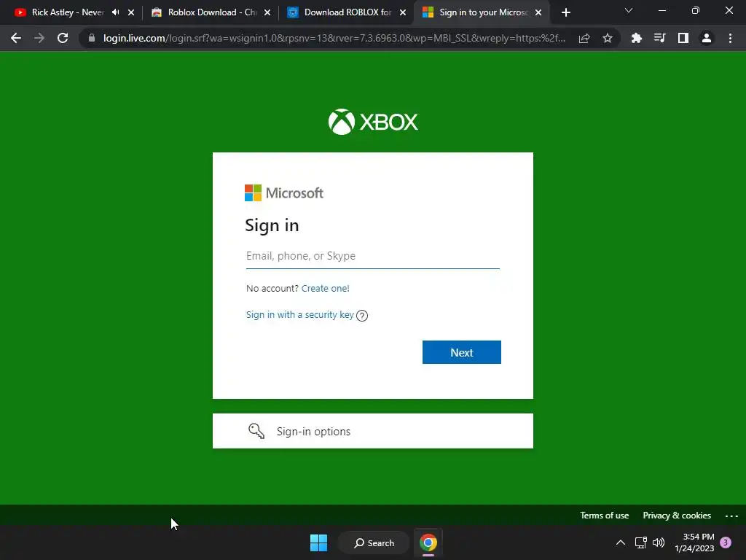View site info via lock icon

[92, 38]
